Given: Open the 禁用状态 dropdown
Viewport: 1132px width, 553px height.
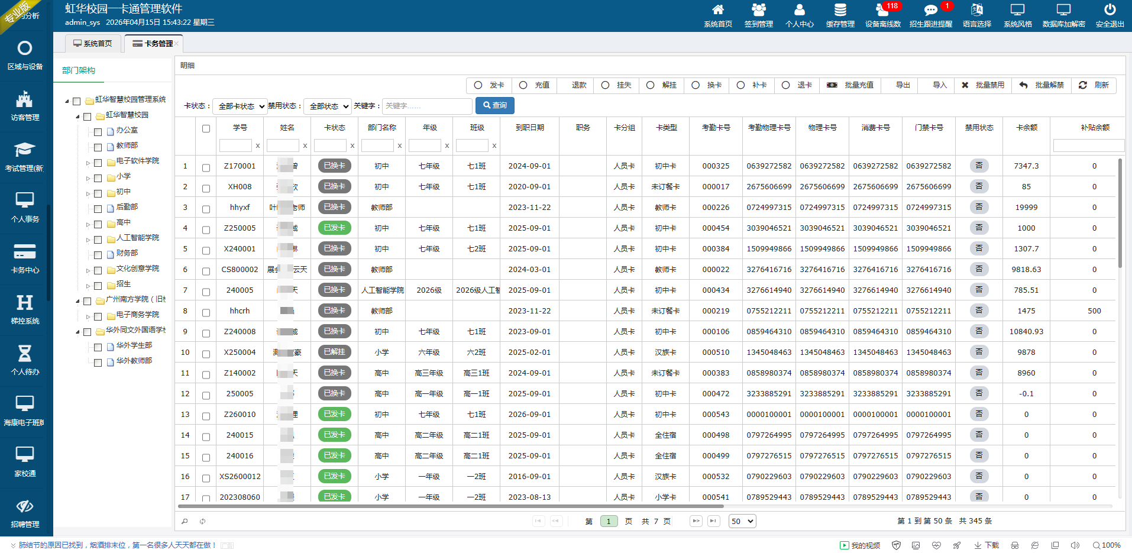Looking at the screenshot, I should pos(328,106).
